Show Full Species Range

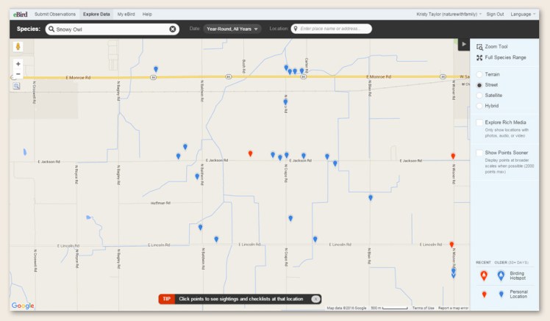(x=501, y=57)
